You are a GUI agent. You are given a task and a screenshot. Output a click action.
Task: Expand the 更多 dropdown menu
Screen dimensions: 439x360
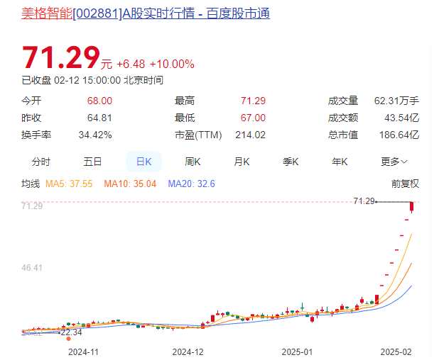(394, 162)
